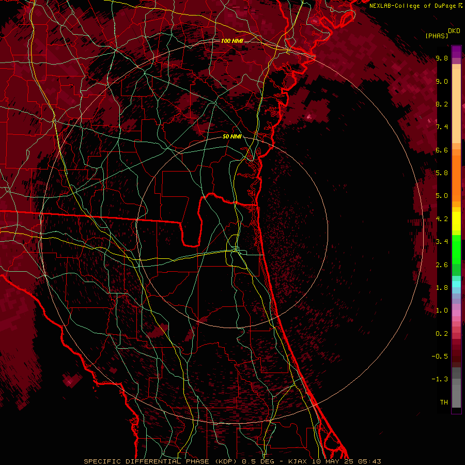Click the 'NEXLAB-College of DuPage' credit text
Screen dimensions: 465x465
tap(412, 6)
